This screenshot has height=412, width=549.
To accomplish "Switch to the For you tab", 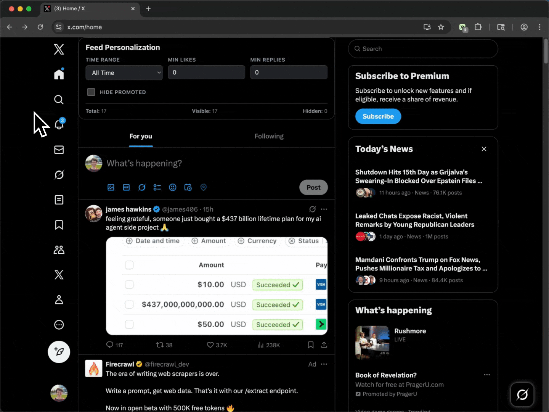I will 141,136.
